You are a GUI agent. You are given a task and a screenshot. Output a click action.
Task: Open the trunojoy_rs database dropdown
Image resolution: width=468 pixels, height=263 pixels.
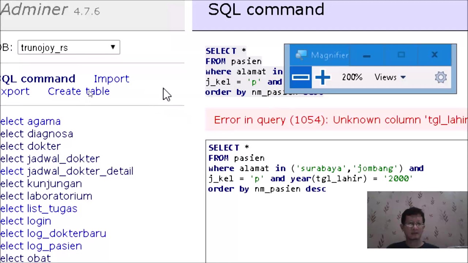click(x=69, y=47)
